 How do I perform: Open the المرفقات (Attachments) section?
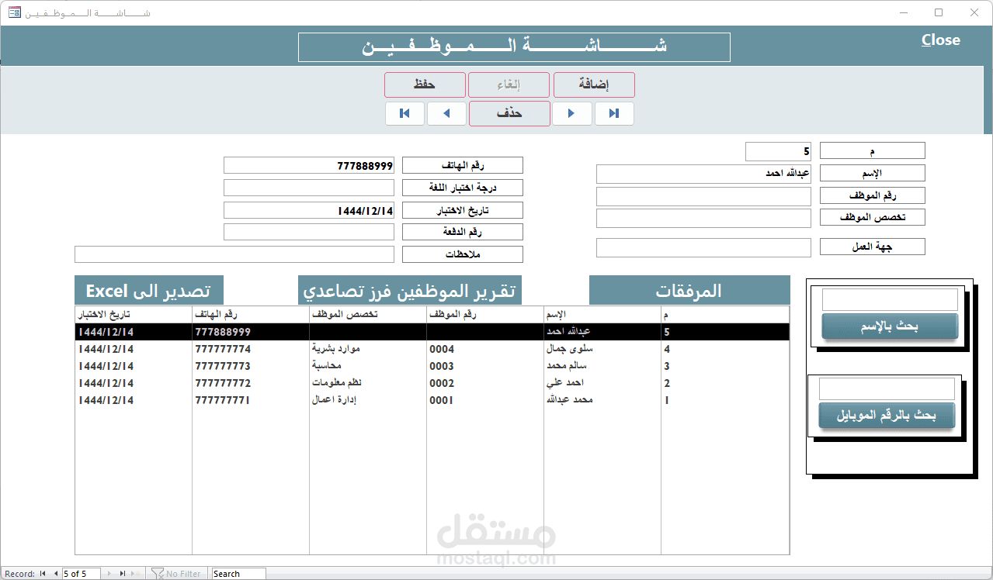689,290
